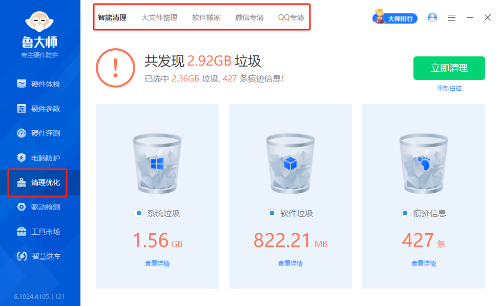View 查看详情 for 痕迹信息
Image resolution: width=500 pixels, height=306 pixels.
tap(424, 263)
